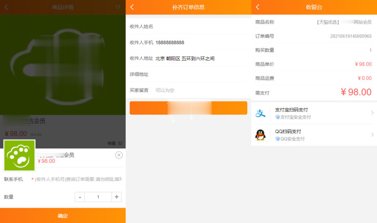Expand 支付宝扫码支付 chevron arrow
Image resolution: width=377 pixels, height=223 pixels.
tap(372, 113)
